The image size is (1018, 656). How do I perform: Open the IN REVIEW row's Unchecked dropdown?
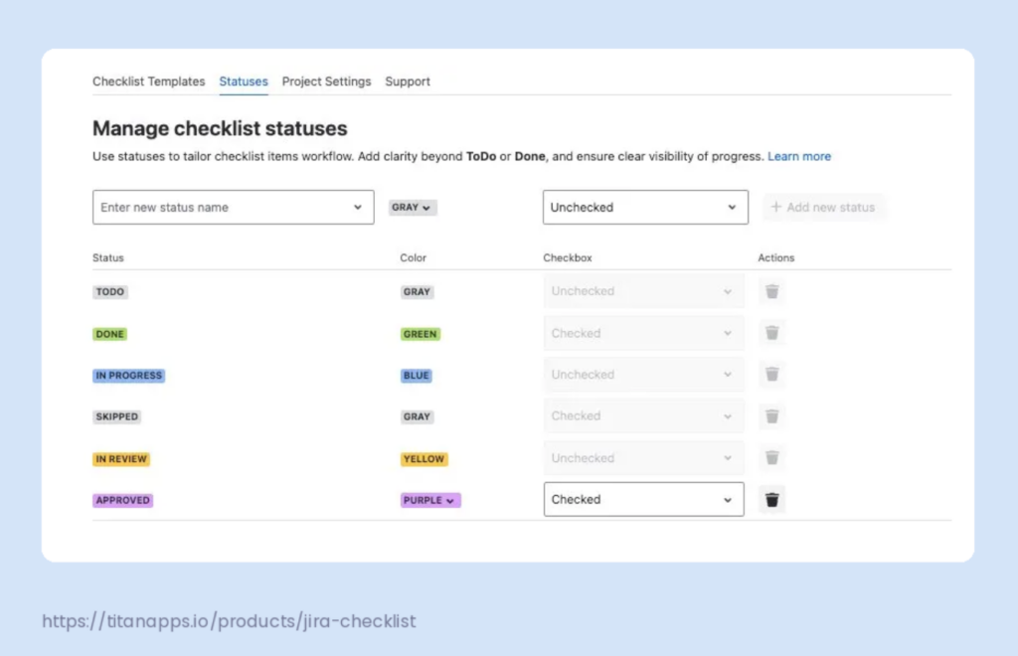tap(644, 457)
